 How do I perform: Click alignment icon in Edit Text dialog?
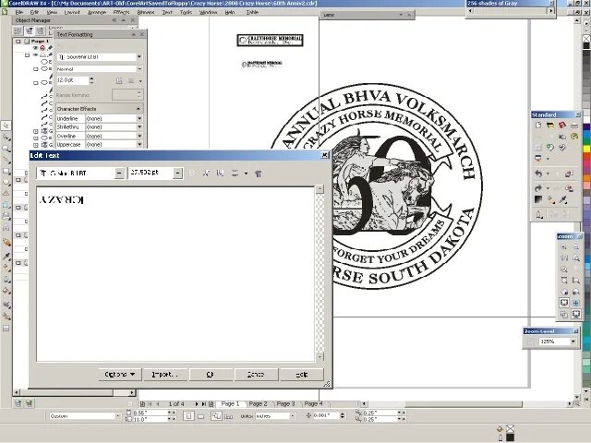pos(235,174)
